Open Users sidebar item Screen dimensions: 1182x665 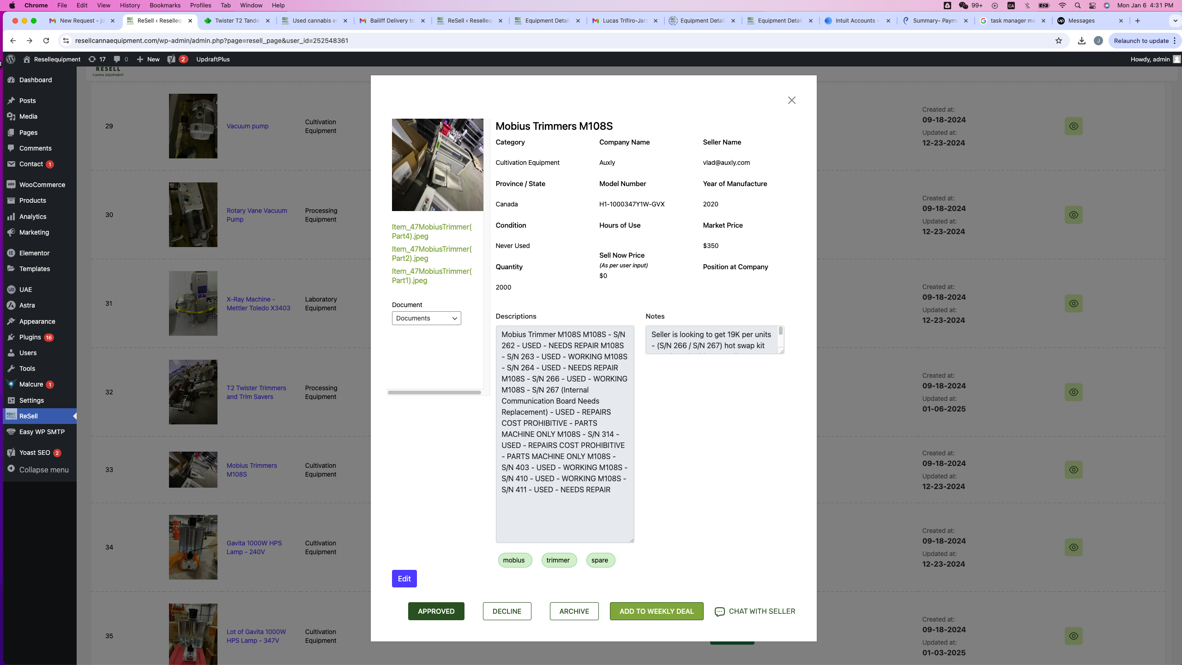(28, 353)
